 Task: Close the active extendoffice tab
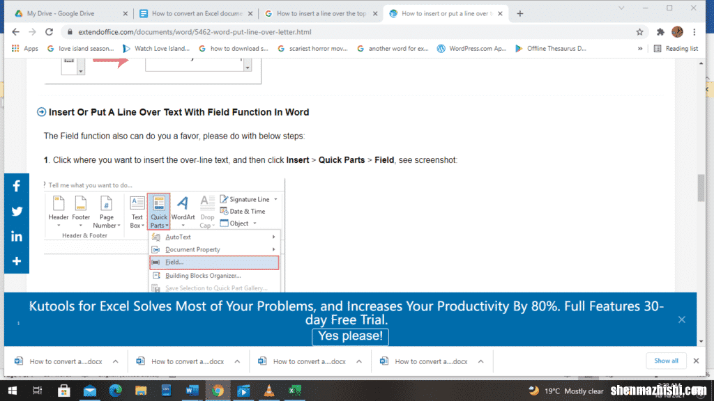[x=501, y=14]
